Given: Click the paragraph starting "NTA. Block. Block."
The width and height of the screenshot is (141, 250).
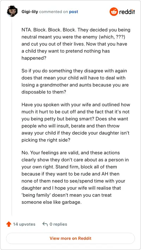Looking at the screenshot, I should pos(76,44).
